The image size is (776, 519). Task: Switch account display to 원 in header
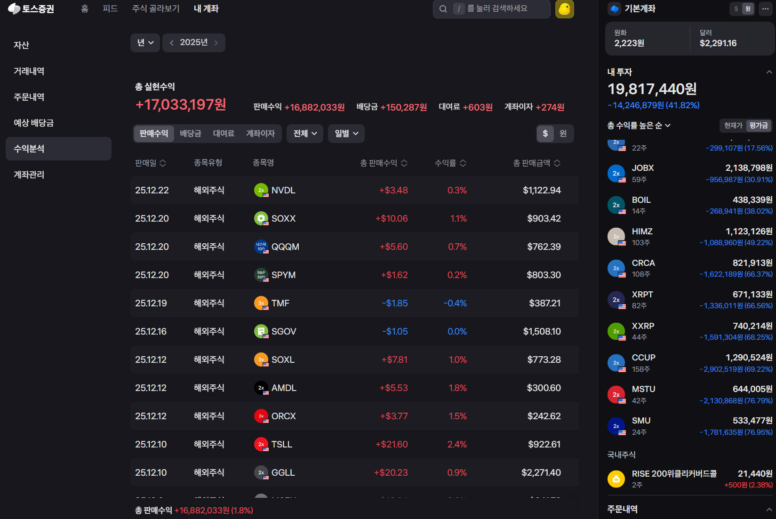coord(748,8)
